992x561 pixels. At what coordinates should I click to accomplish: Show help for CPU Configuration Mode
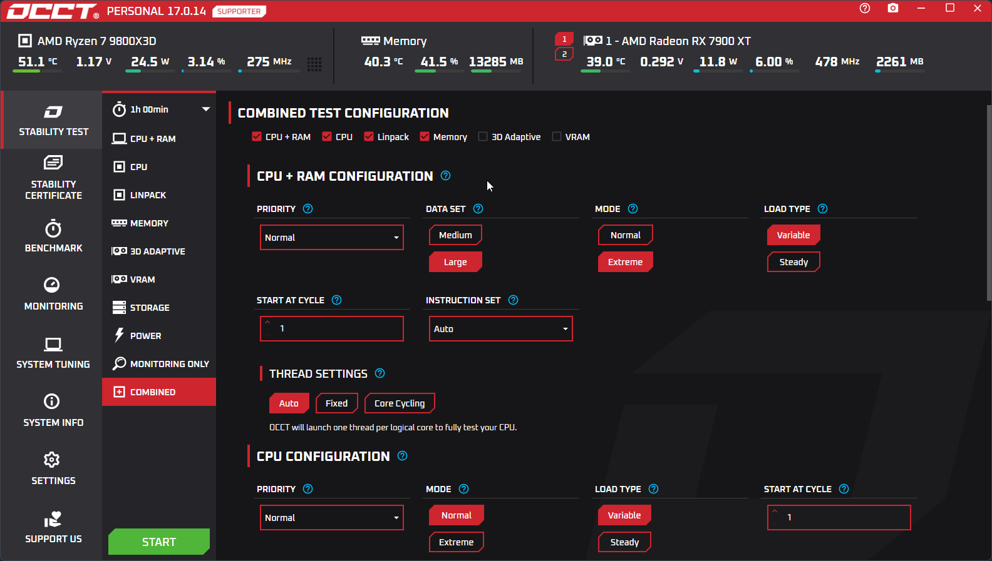464,489
